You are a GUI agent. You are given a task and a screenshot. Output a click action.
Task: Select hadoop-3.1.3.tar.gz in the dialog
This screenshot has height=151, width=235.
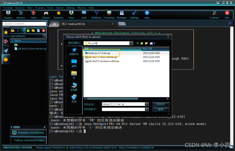99,53
